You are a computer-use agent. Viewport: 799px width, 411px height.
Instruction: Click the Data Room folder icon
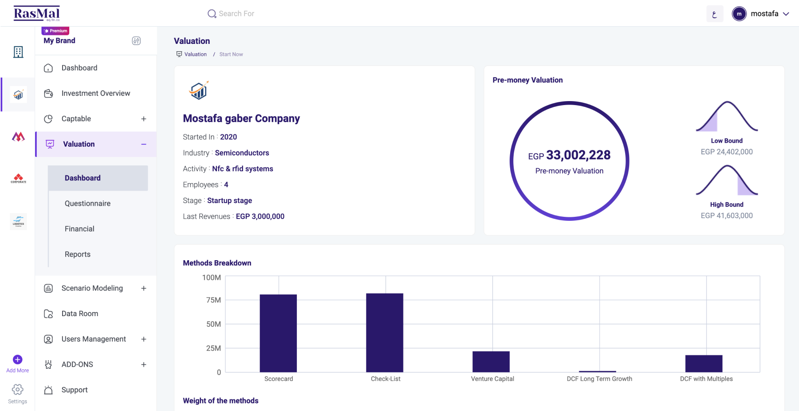(48, 314)
